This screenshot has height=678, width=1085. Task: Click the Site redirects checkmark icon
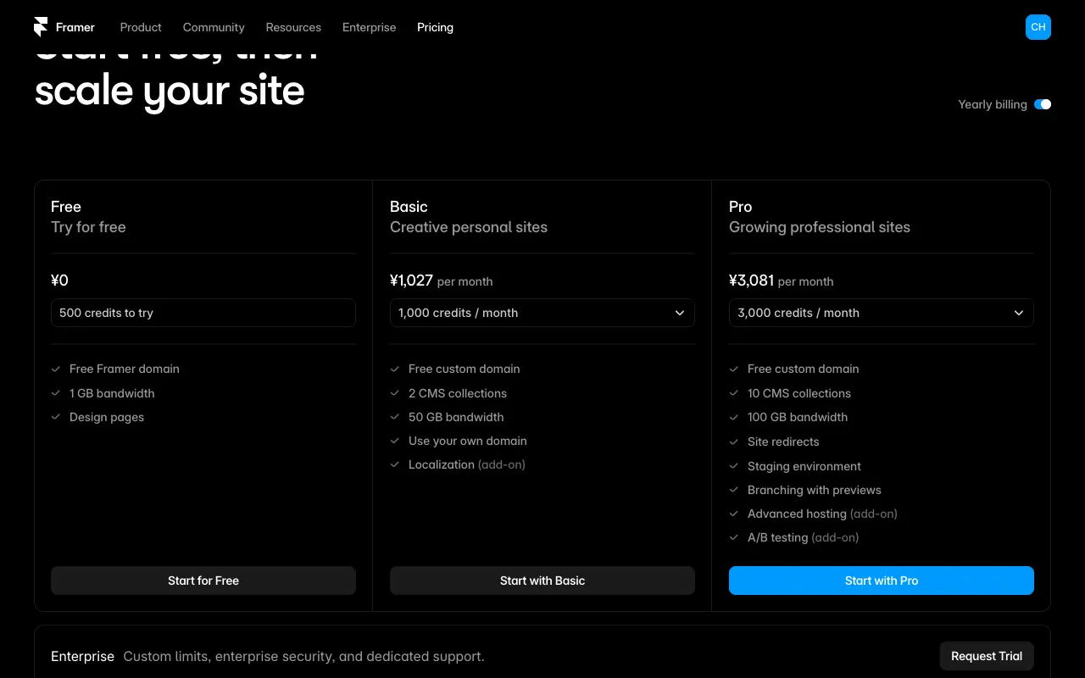point(734,442)
